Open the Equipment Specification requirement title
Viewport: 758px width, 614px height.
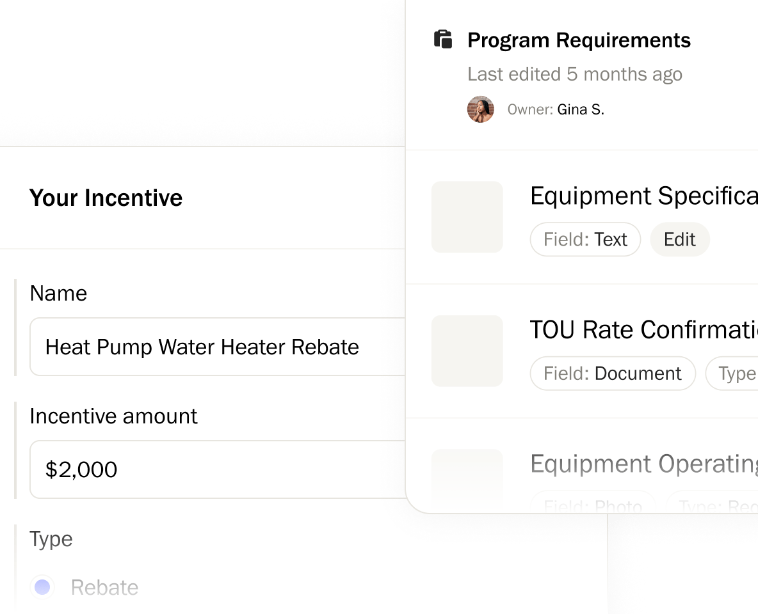click(643, 196)
